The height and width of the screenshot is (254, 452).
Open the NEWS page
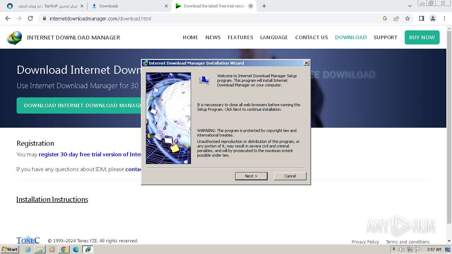click(x=213, y=37)
